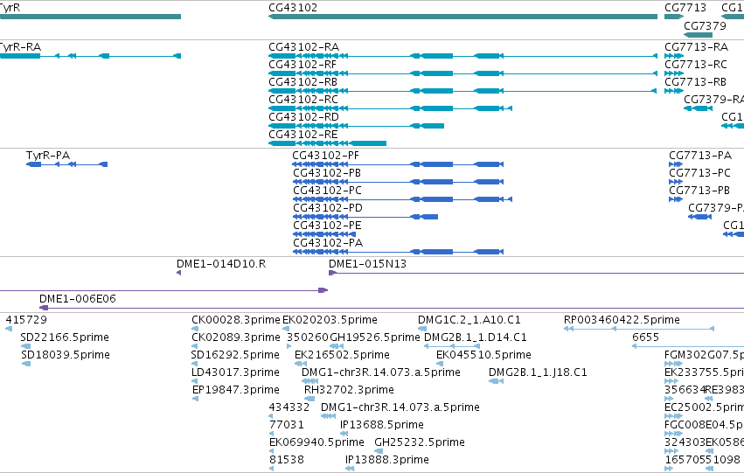Click protein label CG43102-PD
Viewport: 744px width, 473px height.
[327, 208]
